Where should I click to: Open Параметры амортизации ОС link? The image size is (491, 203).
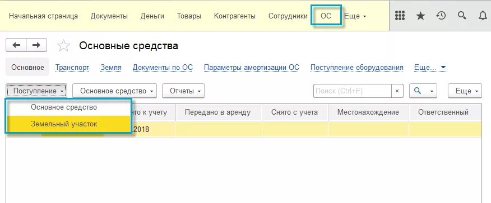[252, 68]
